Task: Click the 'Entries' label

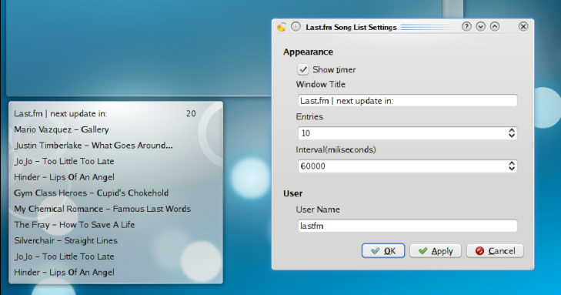Action: 309,117
